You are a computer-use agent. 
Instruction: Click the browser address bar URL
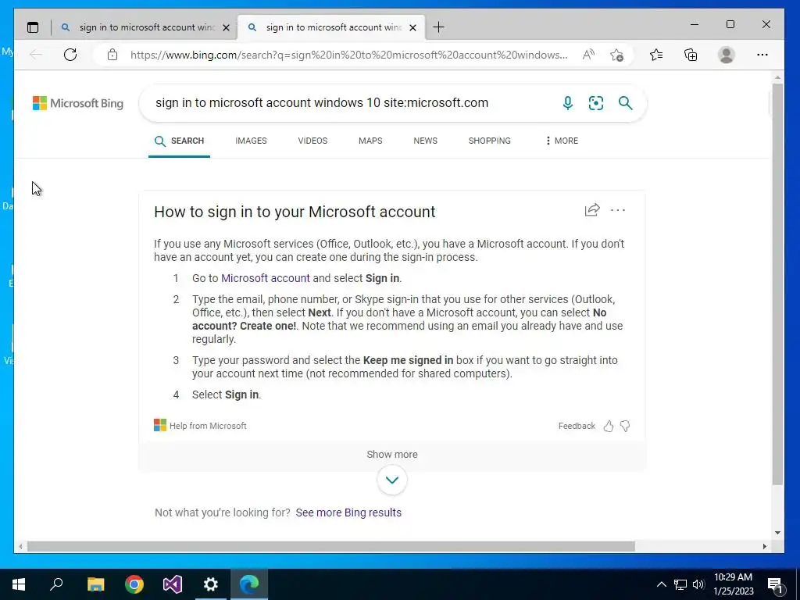[x=349, y=55]
